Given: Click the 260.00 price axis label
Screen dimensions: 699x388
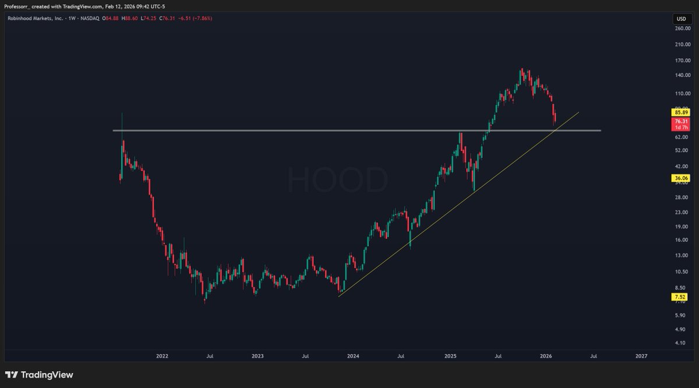Looking at the screenshot, I should [x=683, y=28].
